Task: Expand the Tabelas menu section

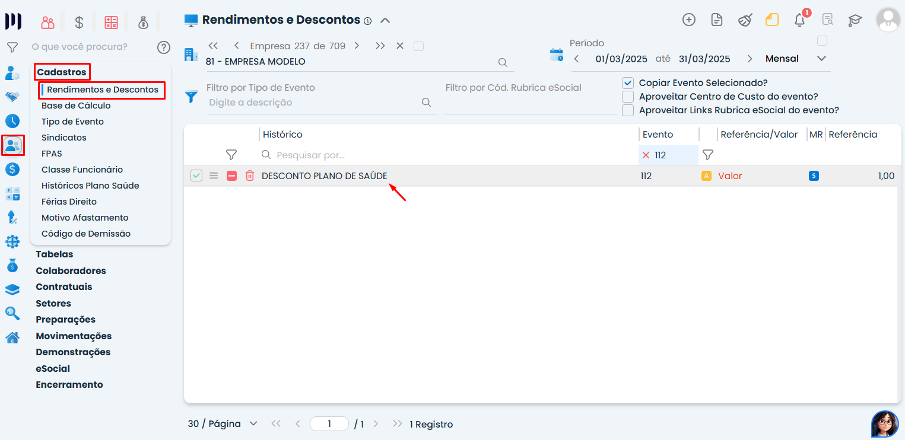Action: point(55,254)
